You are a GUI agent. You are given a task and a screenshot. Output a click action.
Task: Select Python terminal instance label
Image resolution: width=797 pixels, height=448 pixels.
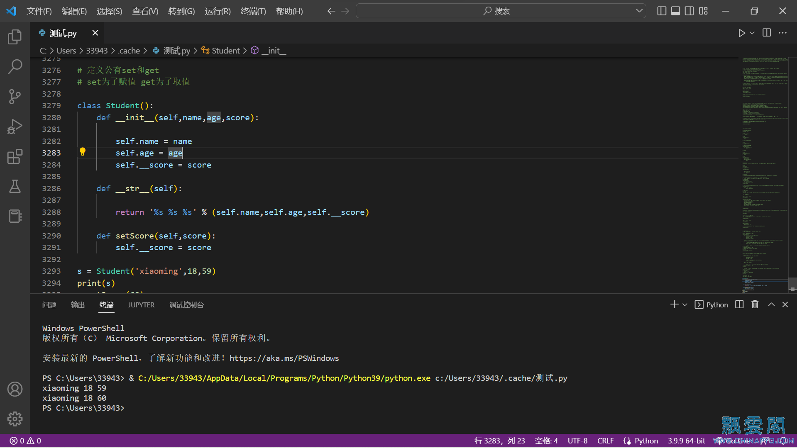click(x=711, y=304)
